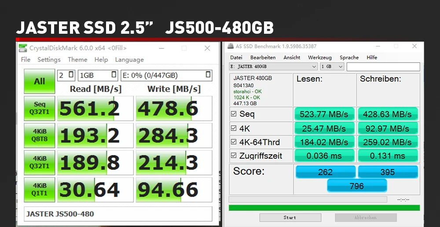
Task: Click the Abbrechen button in AS SSD
Action: click(x=366, y=217)
